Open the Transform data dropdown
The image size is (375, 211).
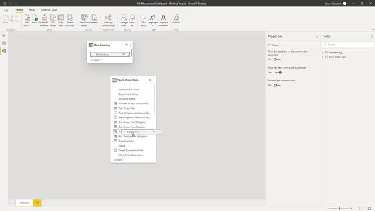(x=84, y=21)
